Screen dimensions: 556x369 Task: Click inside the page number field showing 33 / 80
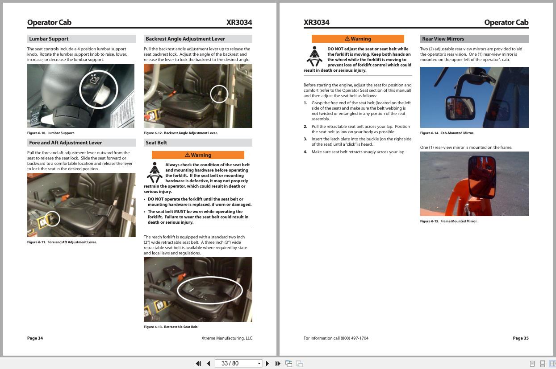232,363
